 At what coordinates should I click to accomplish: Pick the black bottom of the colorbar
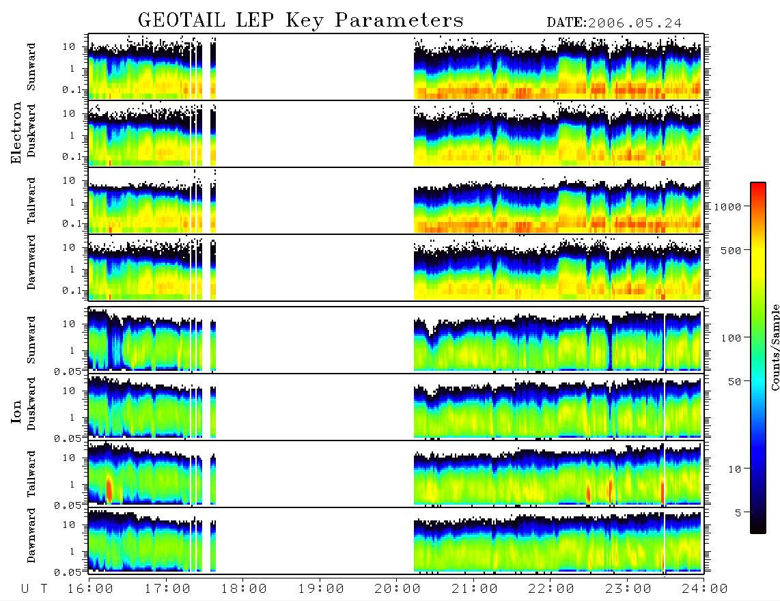pos(758,525)
